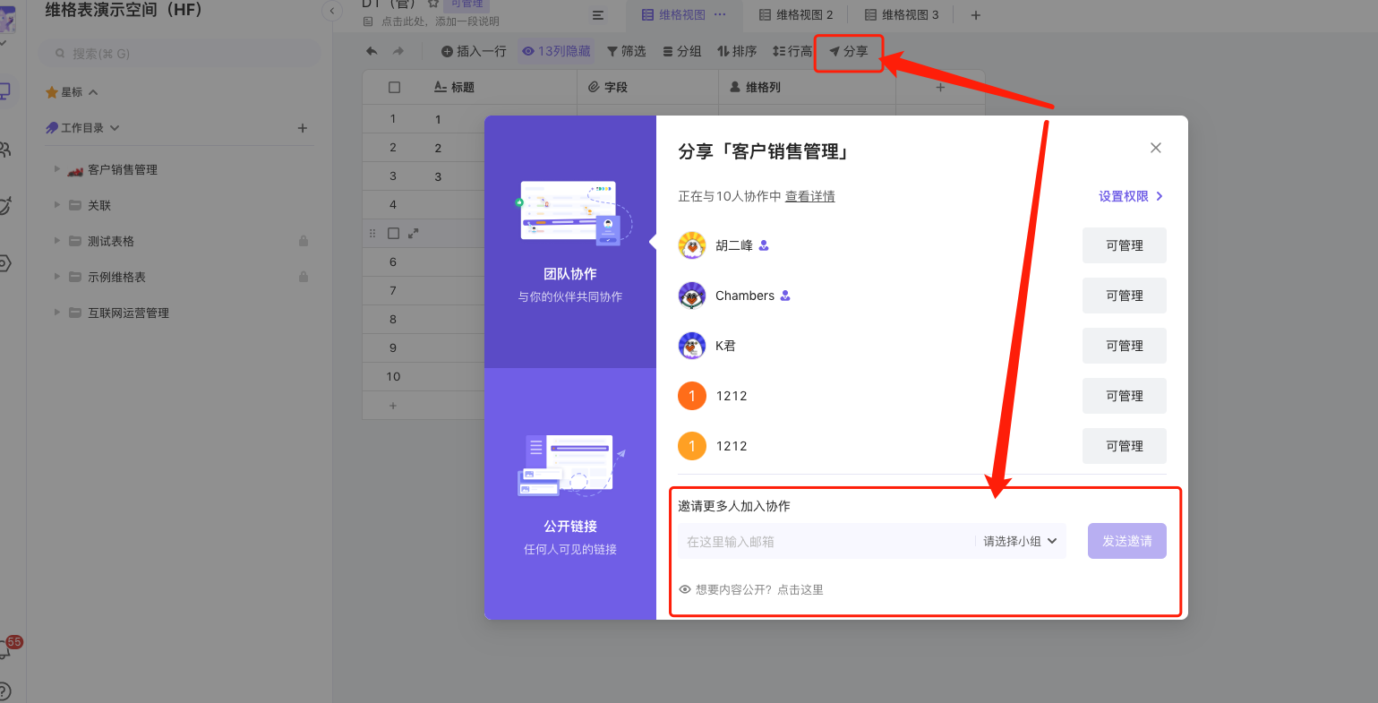Open the 请选择小组 group dropdown

click(x=1021, y=541)
